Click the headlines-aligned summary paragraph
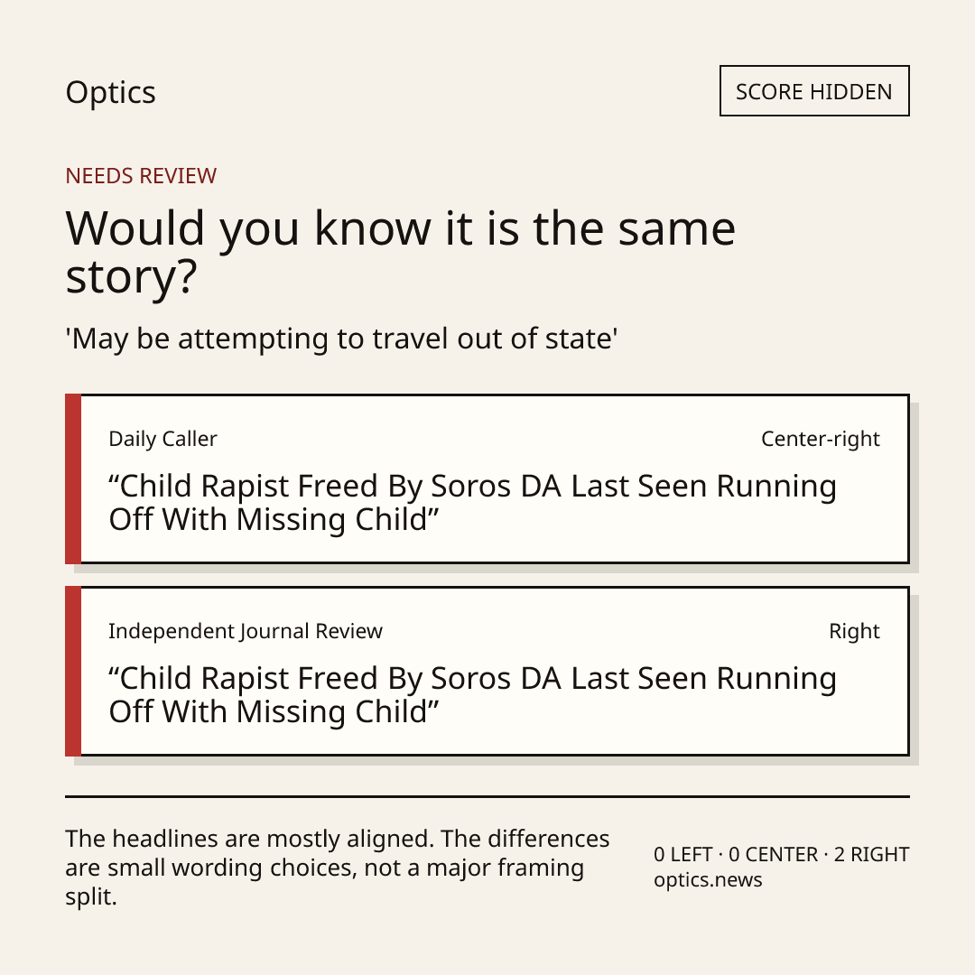The height and width of the screenshot is (975, 975). pos(338,868)
